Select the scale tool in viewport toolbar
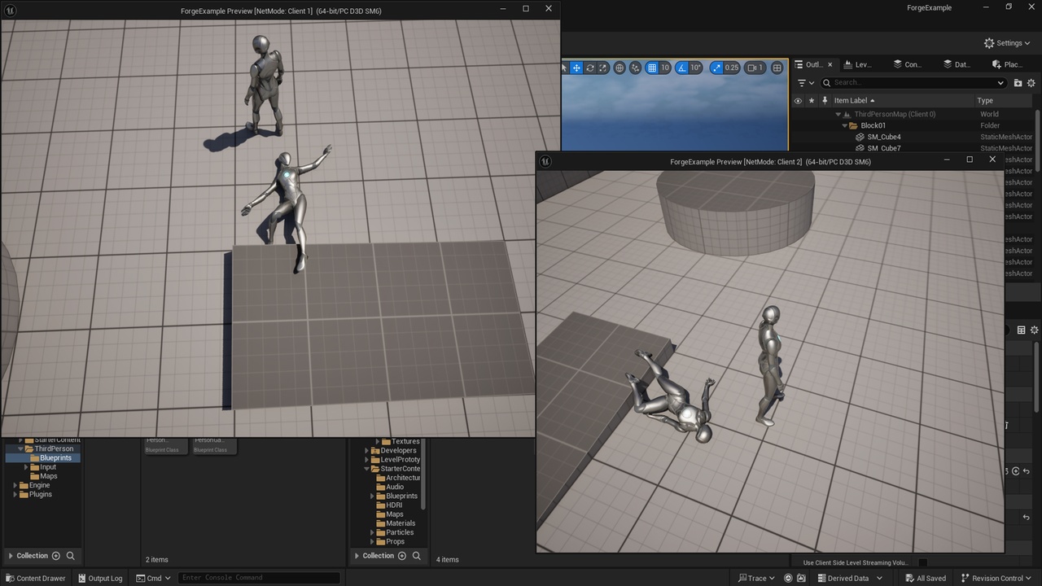Image resolution: width=1042 pixels, height=586 pixels. [603, 68]
